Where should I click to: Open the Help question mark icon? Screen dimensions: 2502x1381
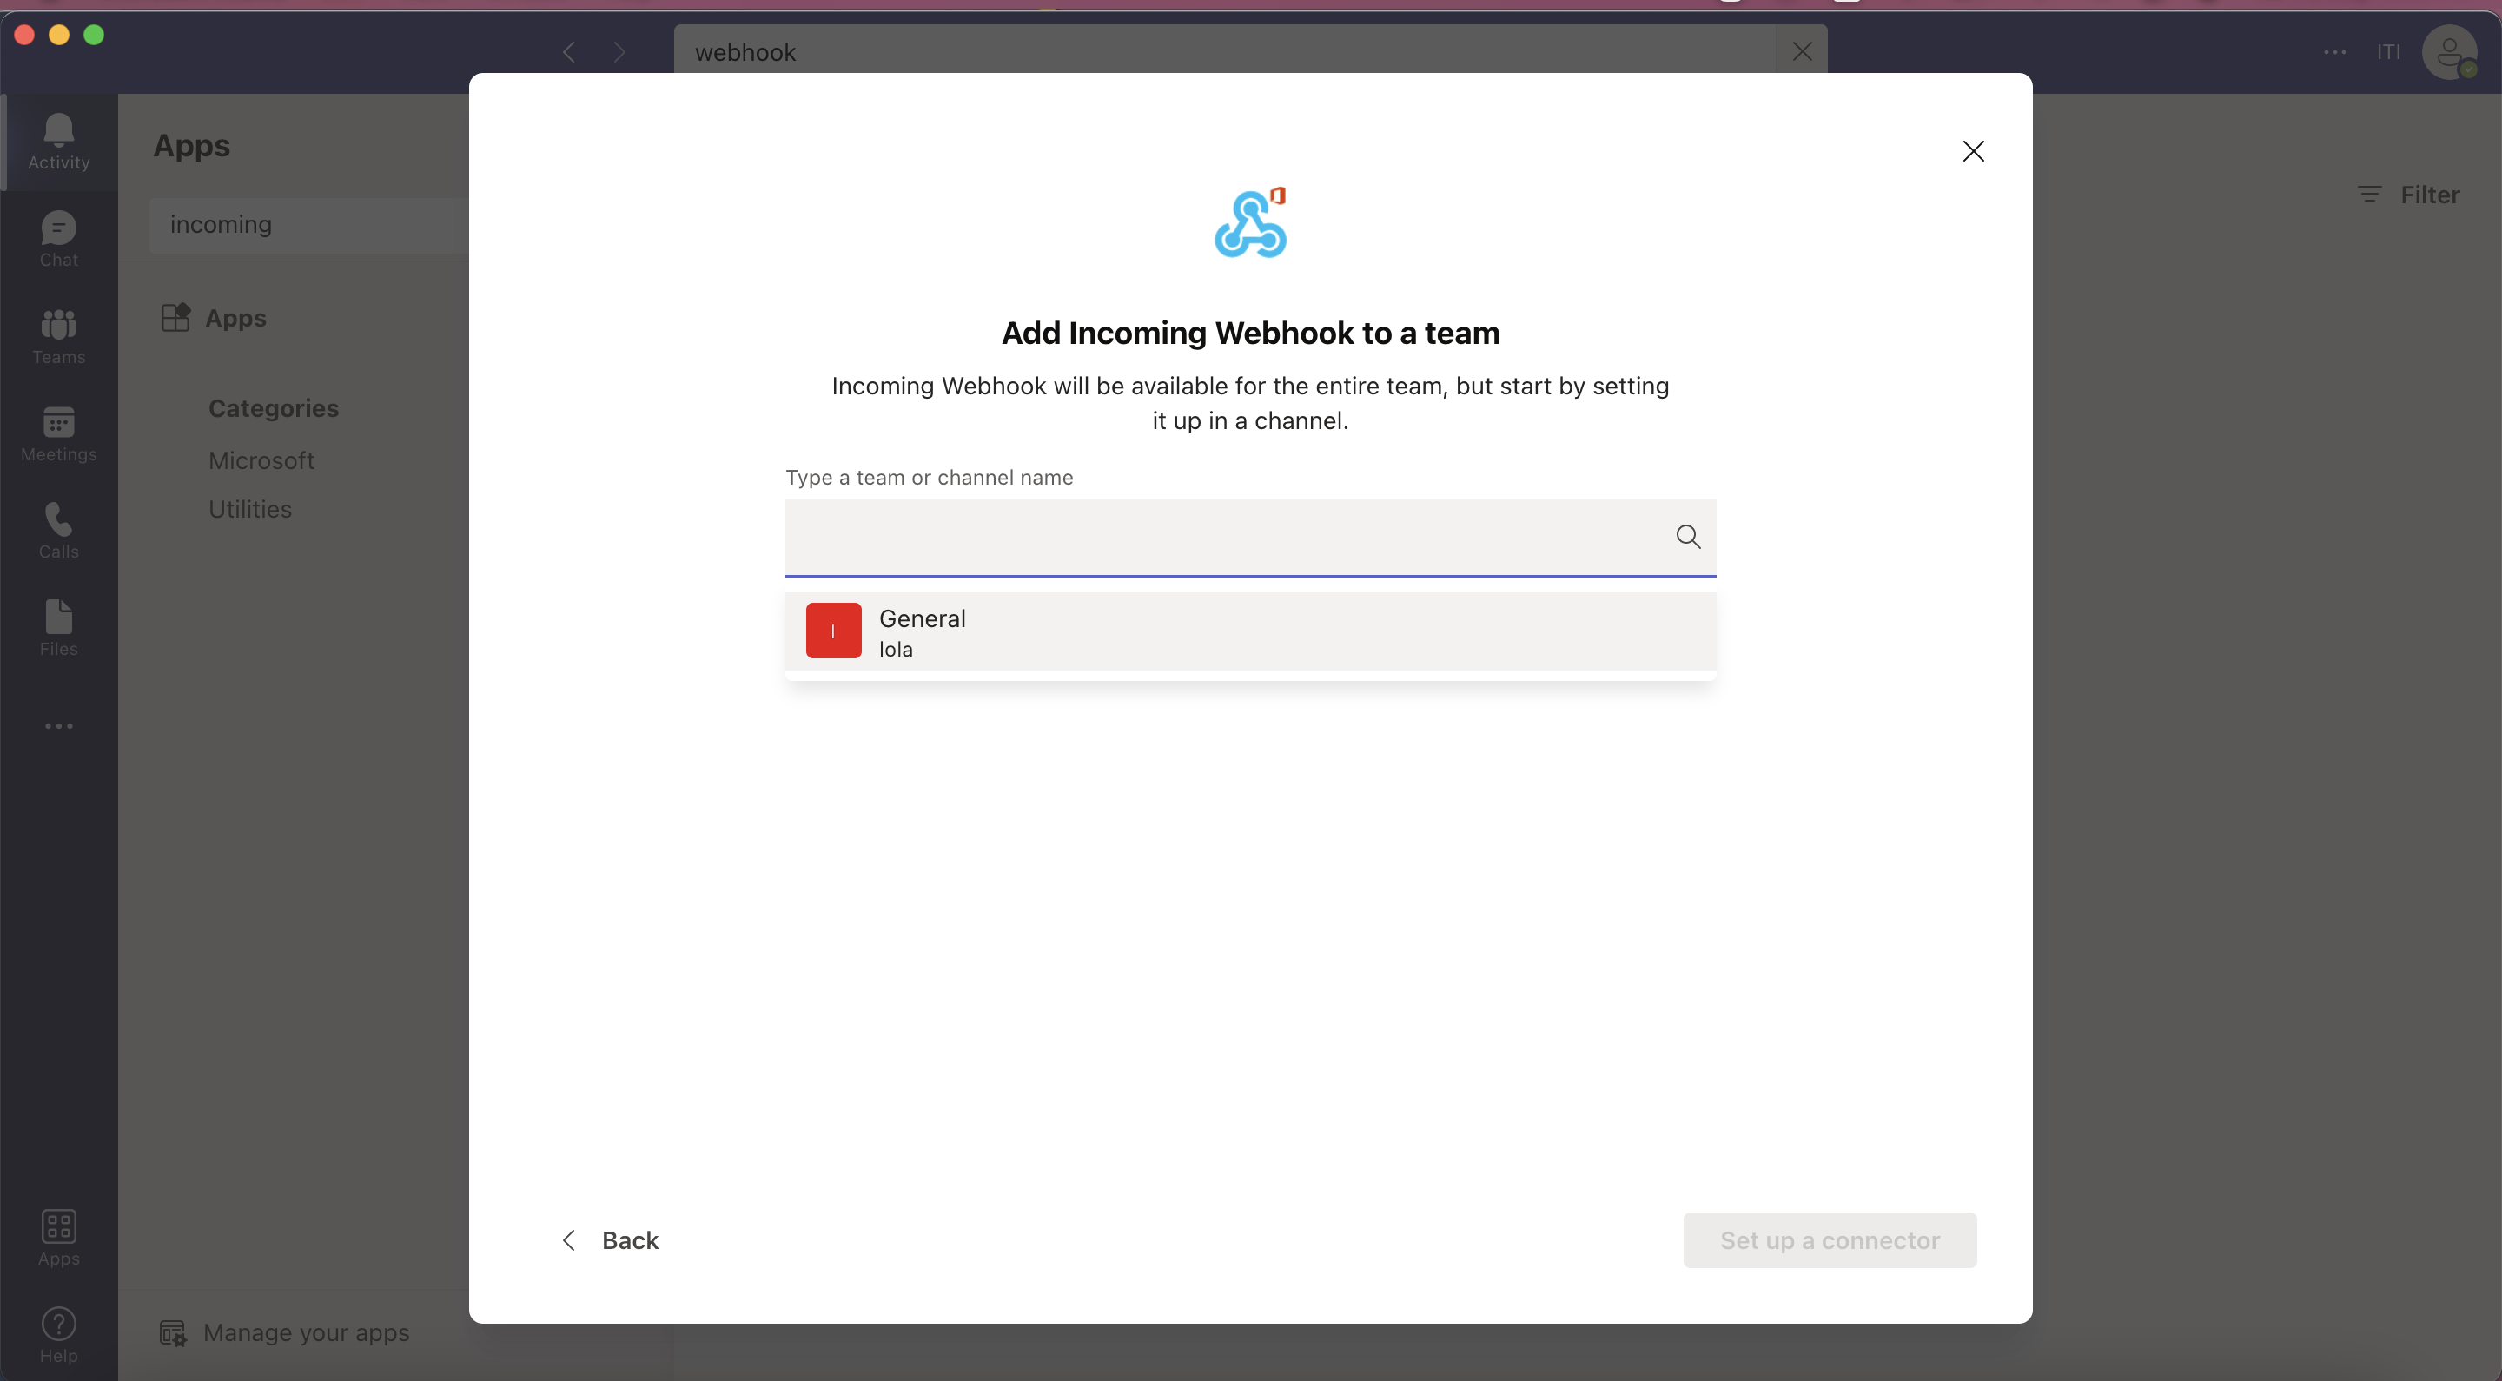(x=58, y=1334)
